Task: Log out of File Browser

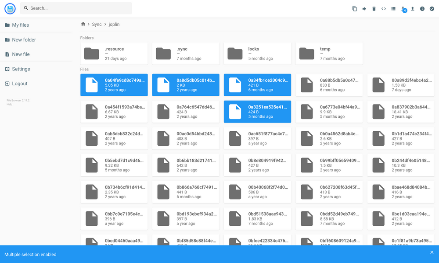Action: (18, 84)
